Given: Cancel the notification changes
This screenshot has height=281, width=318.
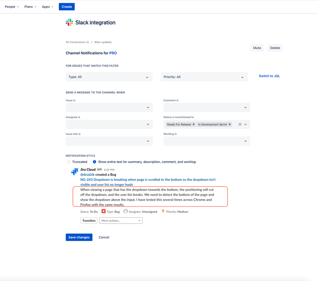Looking at the screenshot, I should pos(104,237).
